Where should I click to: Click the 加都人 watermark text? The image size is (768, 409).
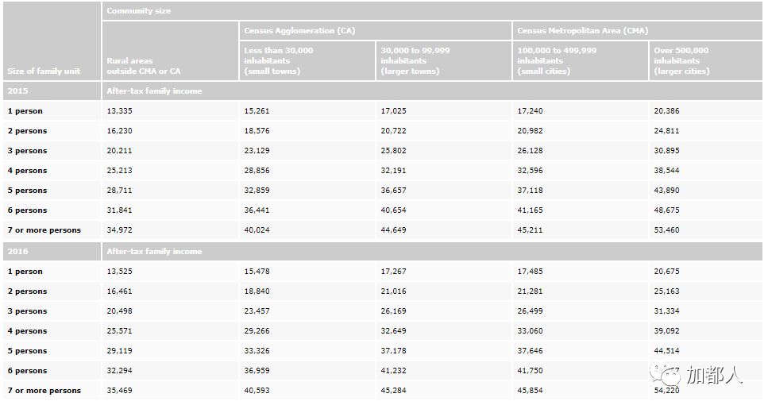pyautogui.click(x=714, y=375)
